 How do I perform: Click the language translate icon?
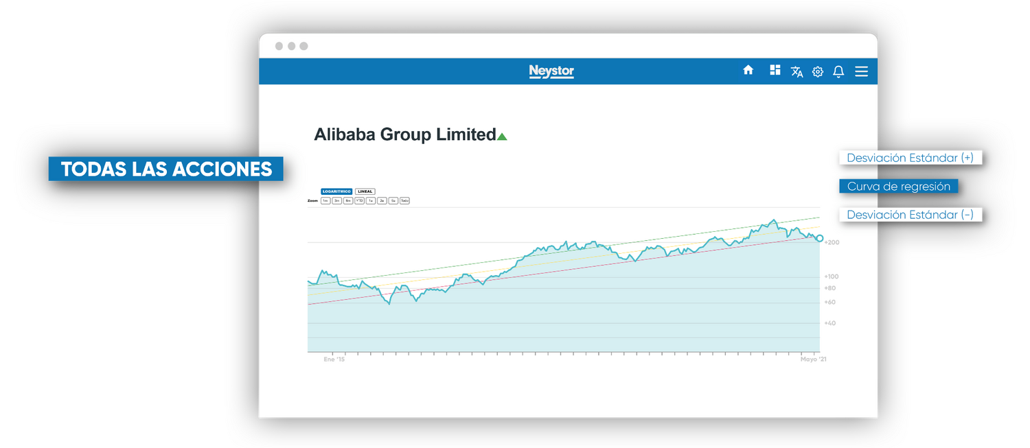tap(797, 71)
